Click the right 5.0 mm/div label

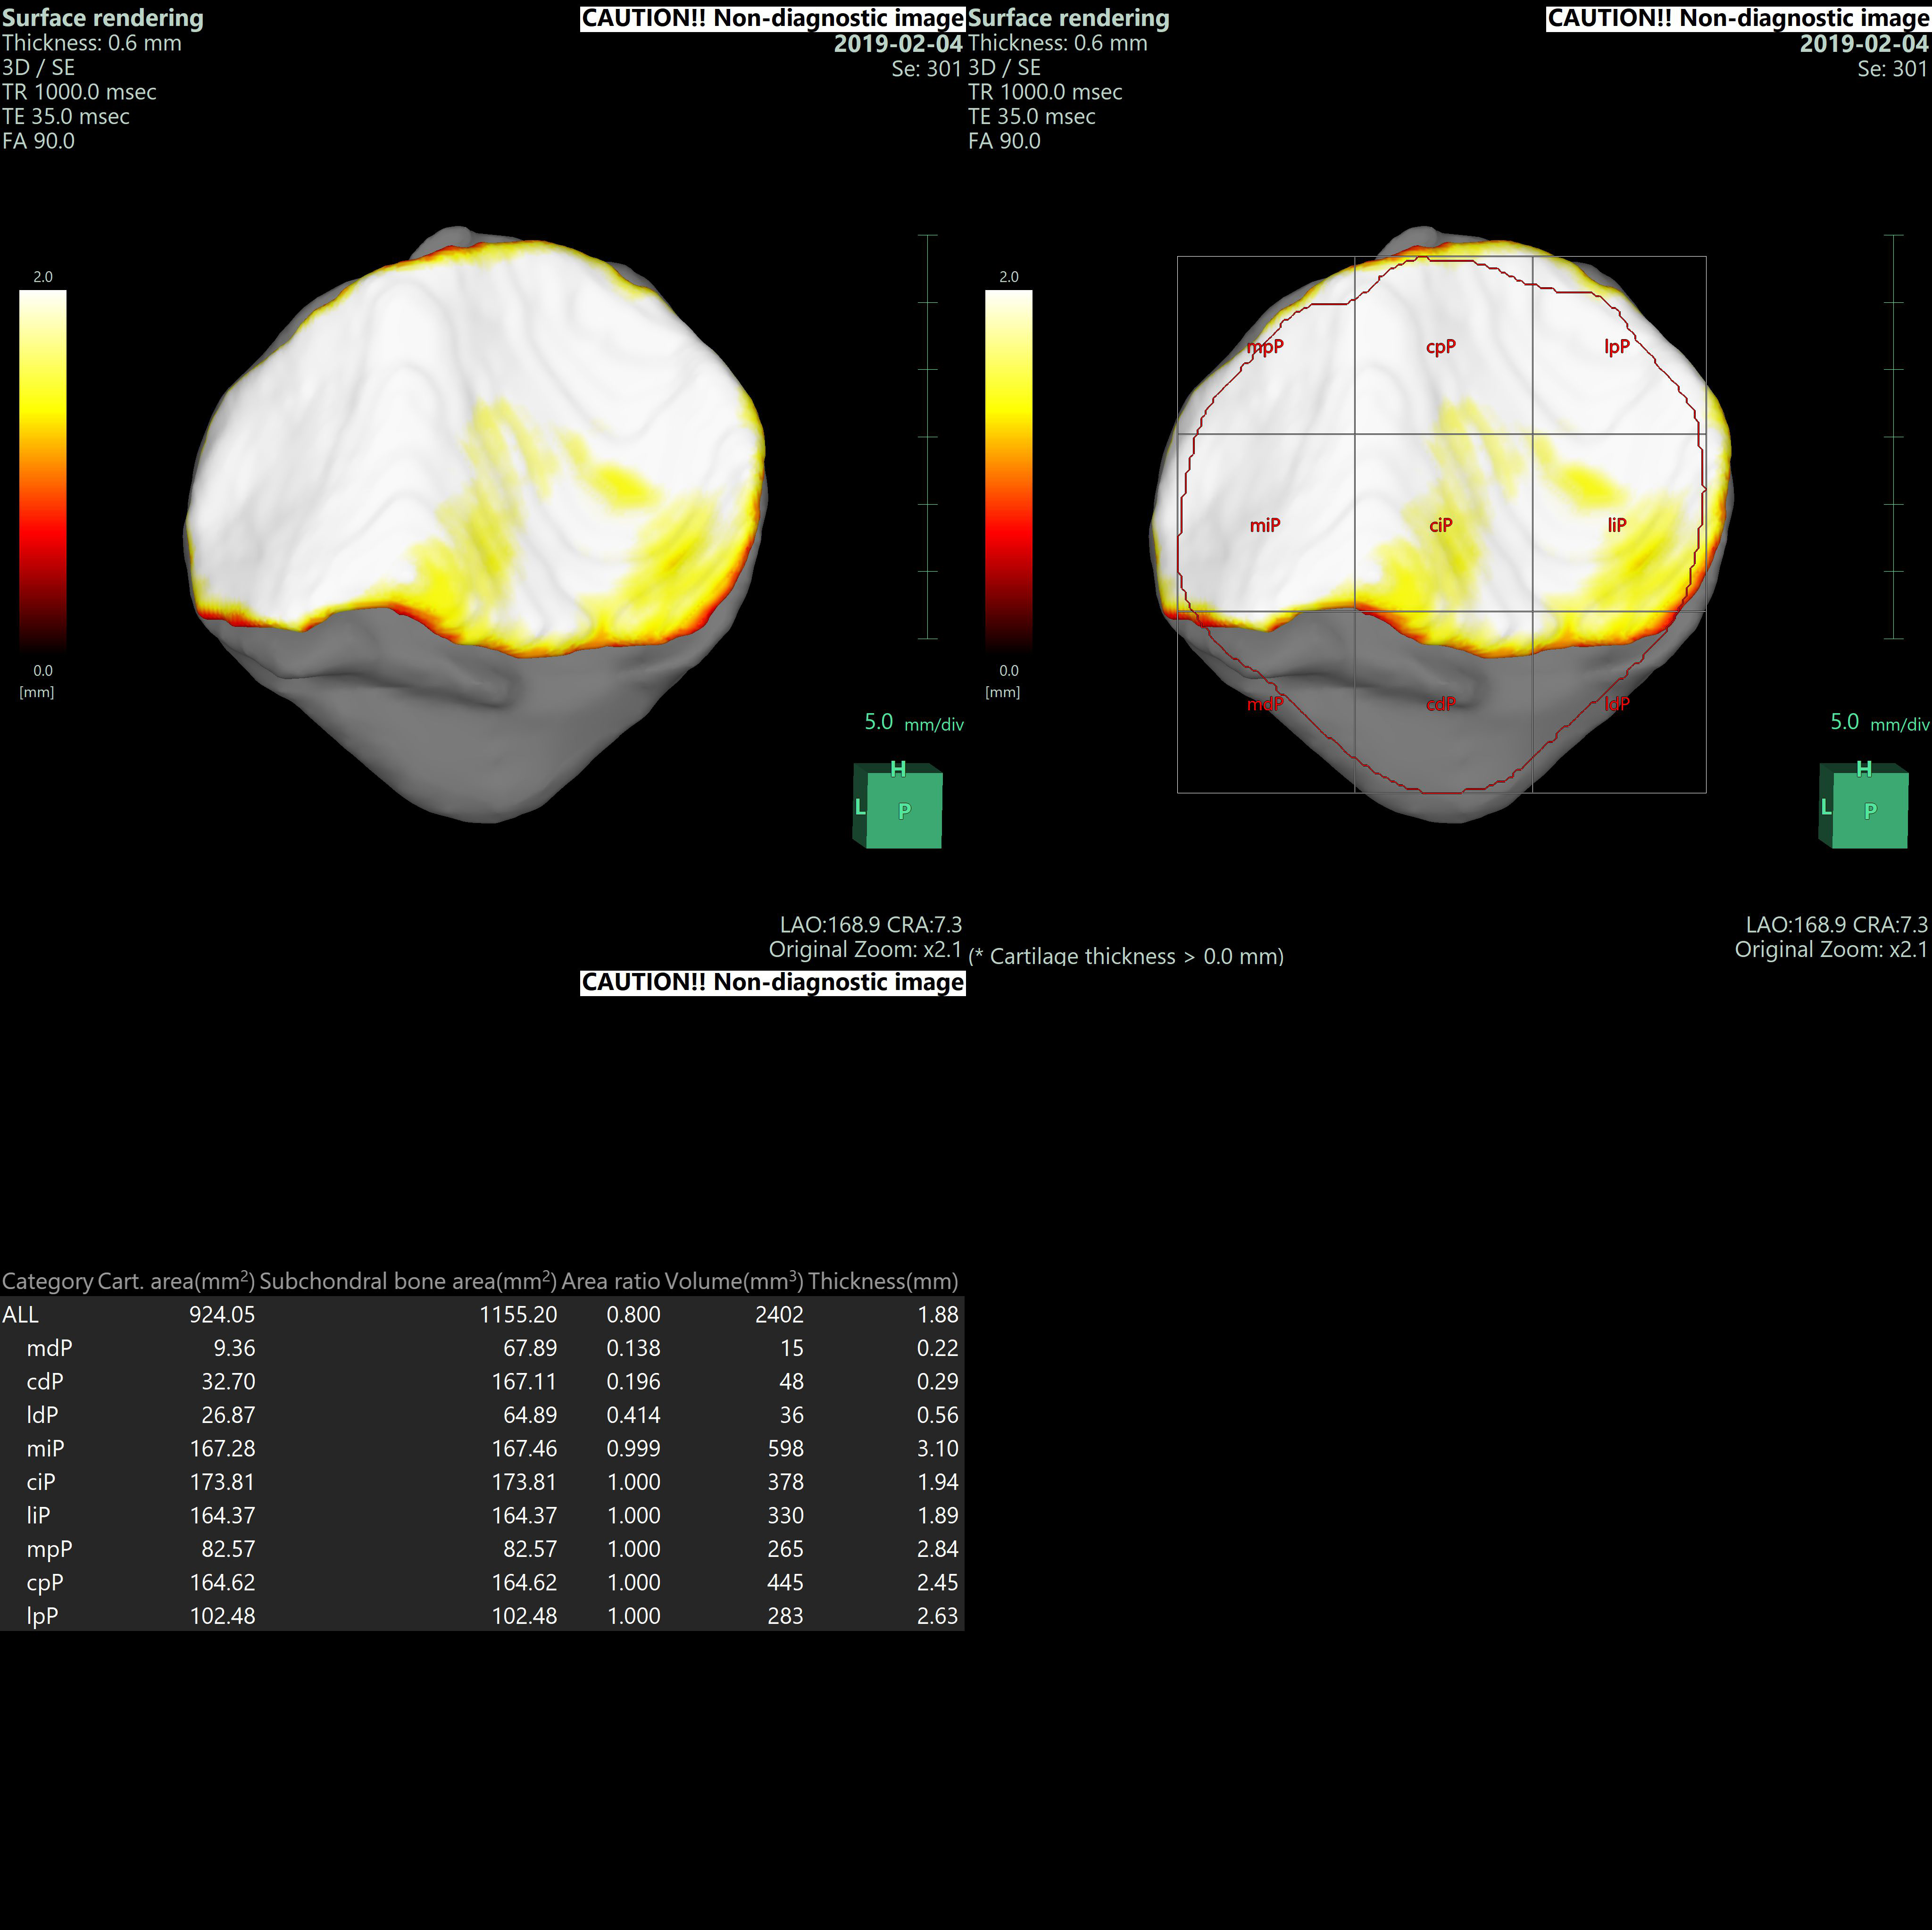(x=1879, y=723)
